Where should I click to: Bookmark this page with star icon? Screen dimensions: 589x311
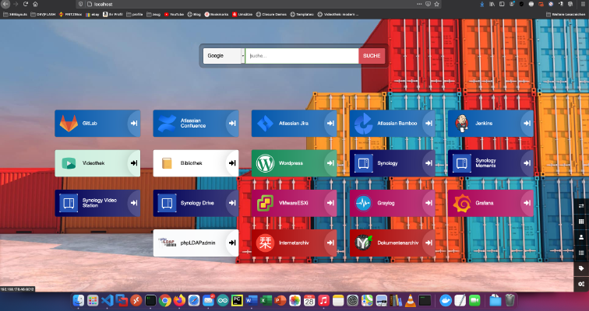[x=436, y=4]
